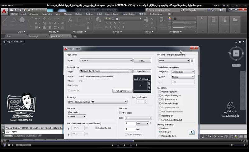Image resolution: width=249 pixels, height=152 pixels.
Task: Click the Open file icon in quick access toolbar
Action: [x=16, y=10]
